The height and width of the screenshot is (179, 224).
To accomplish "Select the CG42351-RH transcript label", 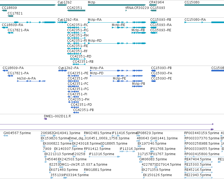I will [78, 35].
